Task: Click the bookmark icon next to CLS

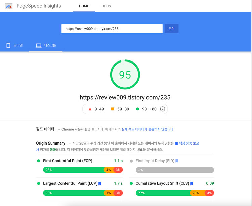Action: coord(192,183)
